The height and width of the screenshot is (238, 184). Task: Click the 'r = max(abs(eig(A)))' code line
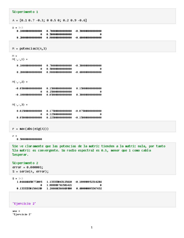pyautogui.click(x=32, y=129)
